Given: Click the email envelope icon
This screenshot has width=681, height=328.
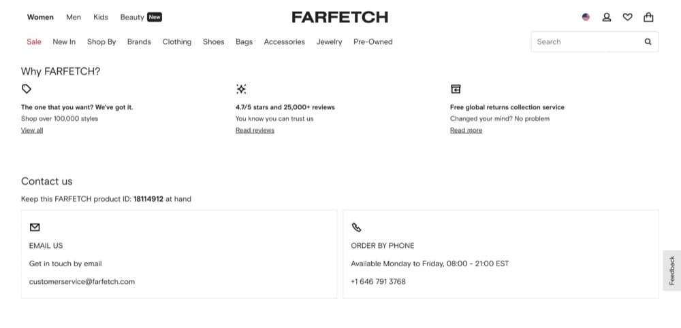Looking at the screenshot, I should click(x=35, y=227).
